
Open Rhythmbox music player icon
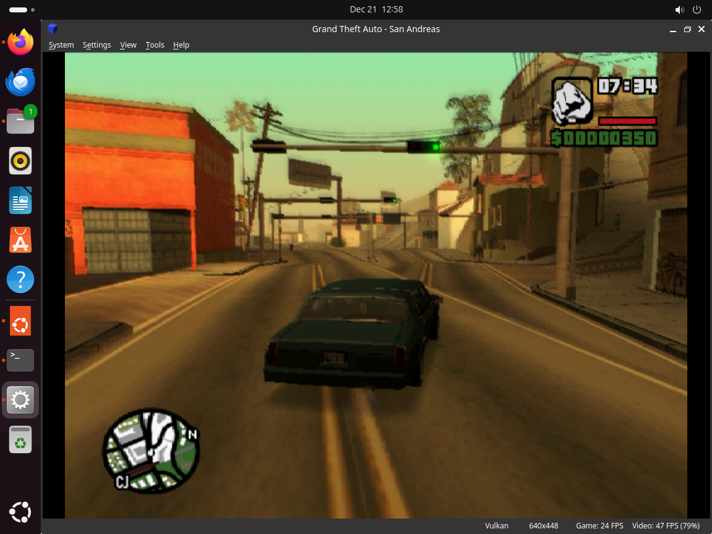(x=20, y=161)
